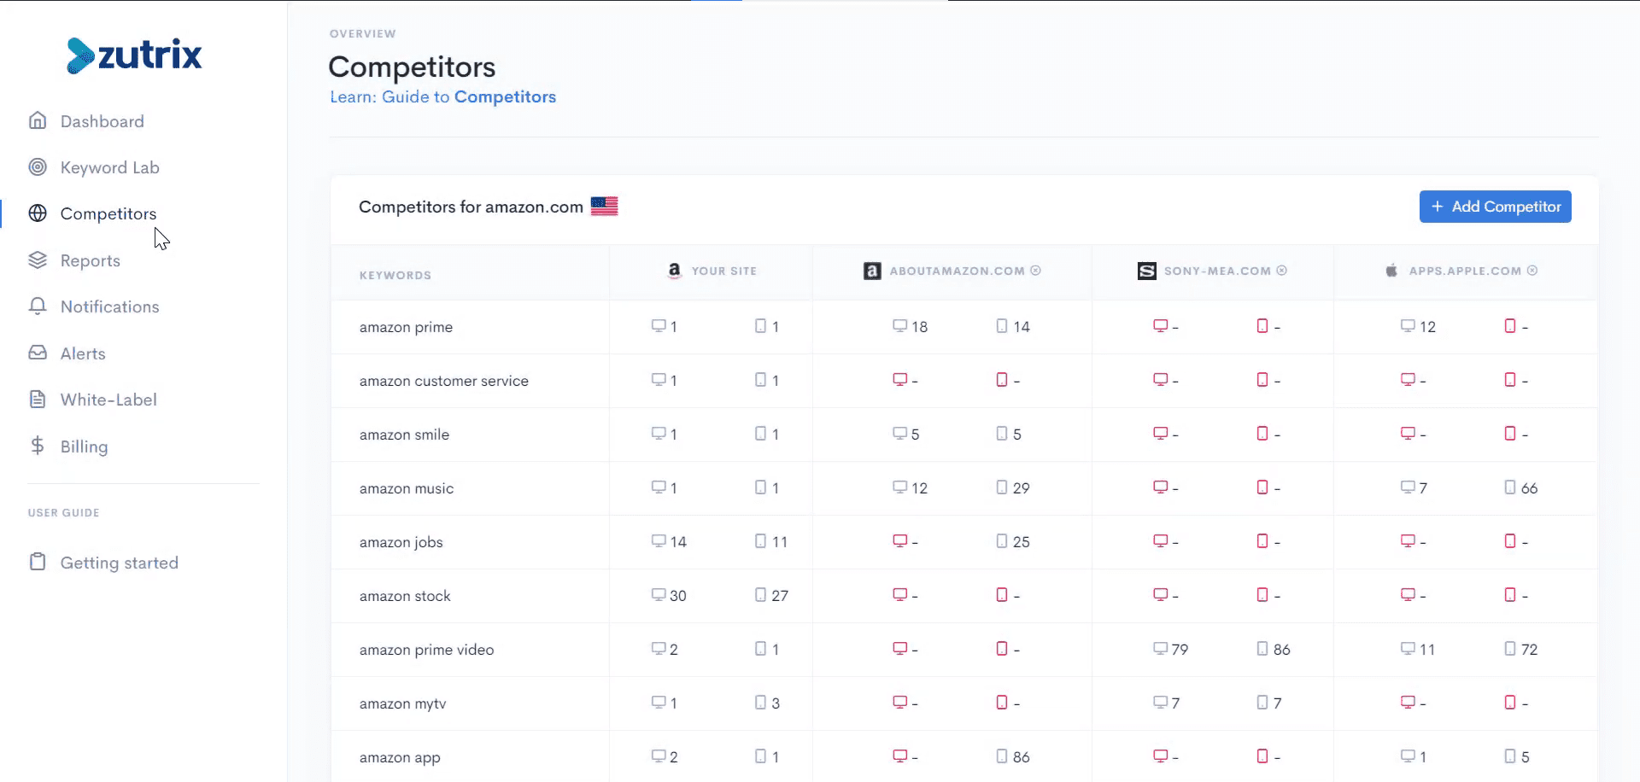Click the Reports layers icon
Screen dimensions: 1640x782
[38, 260]
